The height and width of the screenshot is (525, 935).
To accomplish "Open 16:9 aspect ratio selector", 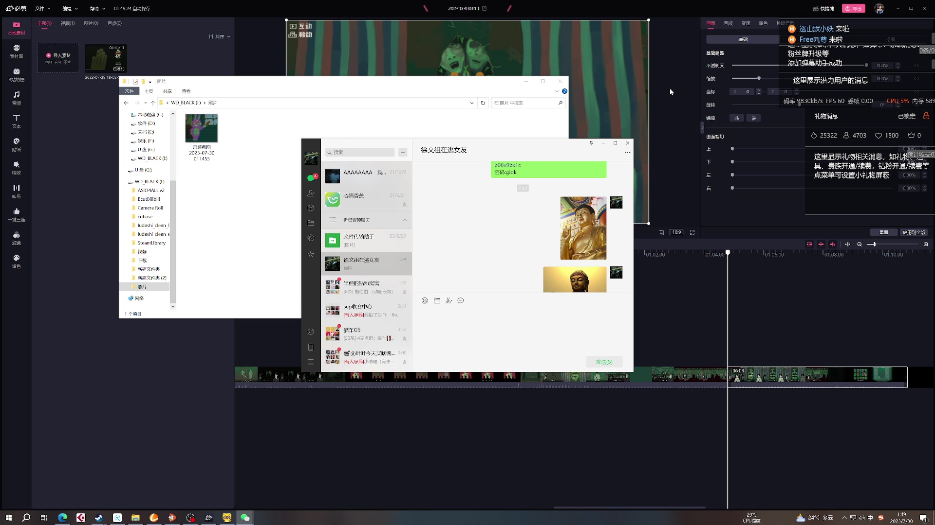I will pos(677,232).
